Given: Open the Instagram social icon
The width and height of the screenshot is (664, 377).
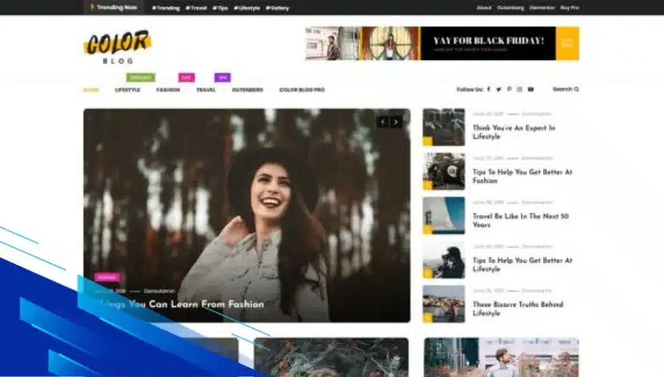Looking at the screenshot, I should point(519,89).
